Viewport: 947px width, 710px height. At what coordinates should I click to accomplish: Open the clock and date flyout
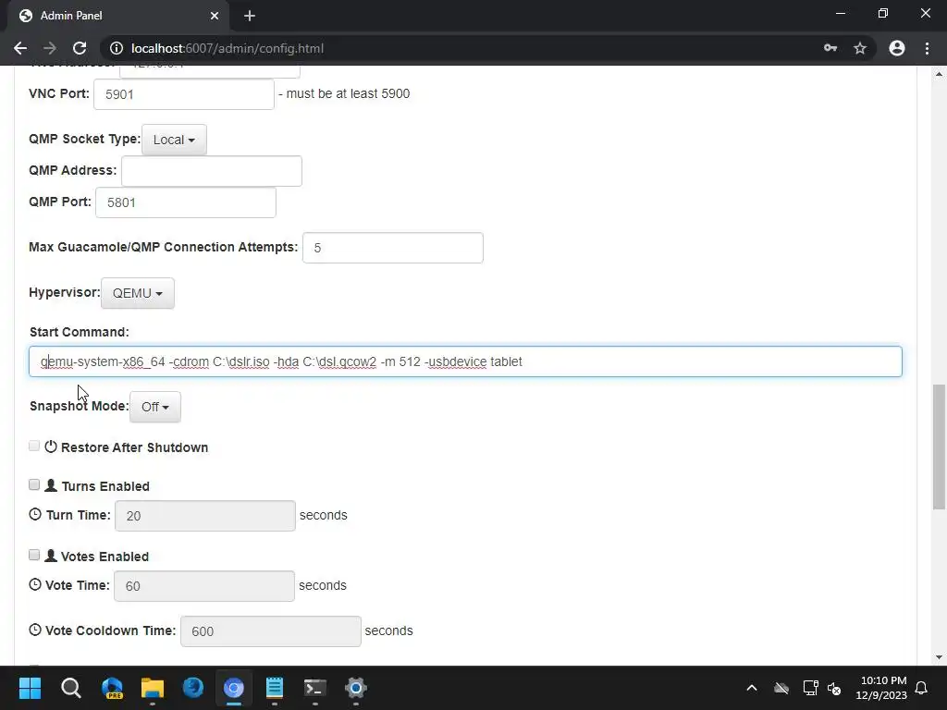pyautogui.click(x=881, y=688)
